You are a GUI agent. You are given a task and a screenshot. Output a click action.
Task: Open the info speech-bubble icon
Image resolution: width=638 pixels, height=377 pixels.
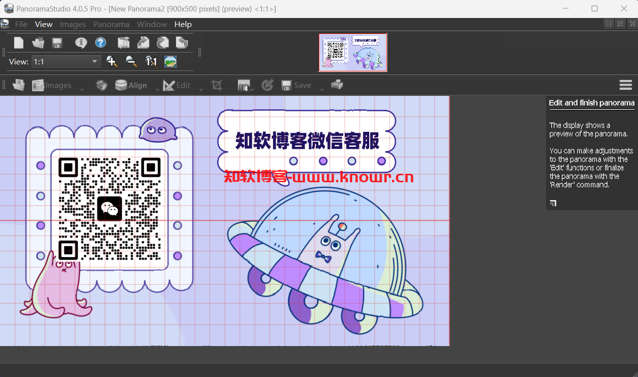[81, 43]
